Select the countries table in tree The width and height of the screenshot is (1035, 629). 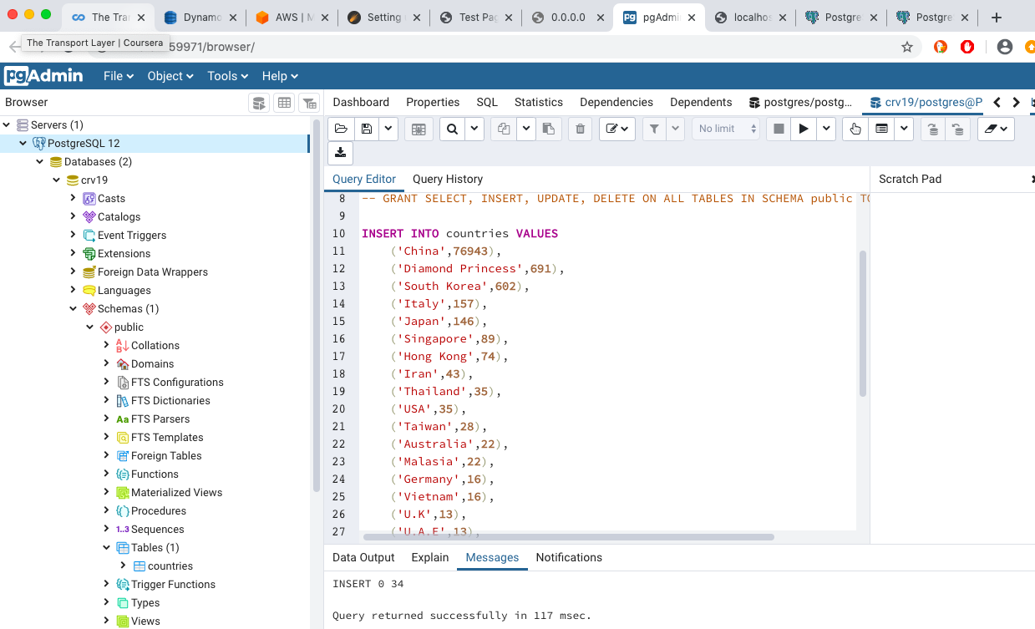click(x=170, y=566)
